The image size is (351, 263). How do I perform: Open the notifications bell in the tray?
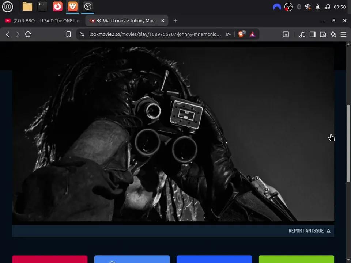318,7
